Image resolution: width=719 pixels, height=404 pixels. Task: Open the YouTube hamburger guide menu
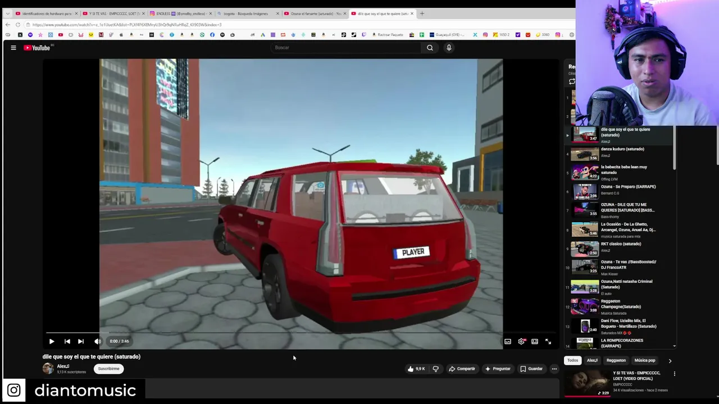coord(13,48)
